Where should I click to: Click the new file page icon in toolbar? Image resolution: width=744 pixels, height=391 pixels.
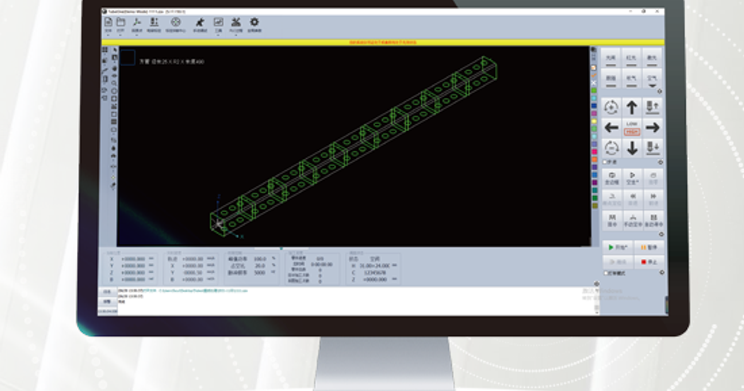(x=108, y=22)
